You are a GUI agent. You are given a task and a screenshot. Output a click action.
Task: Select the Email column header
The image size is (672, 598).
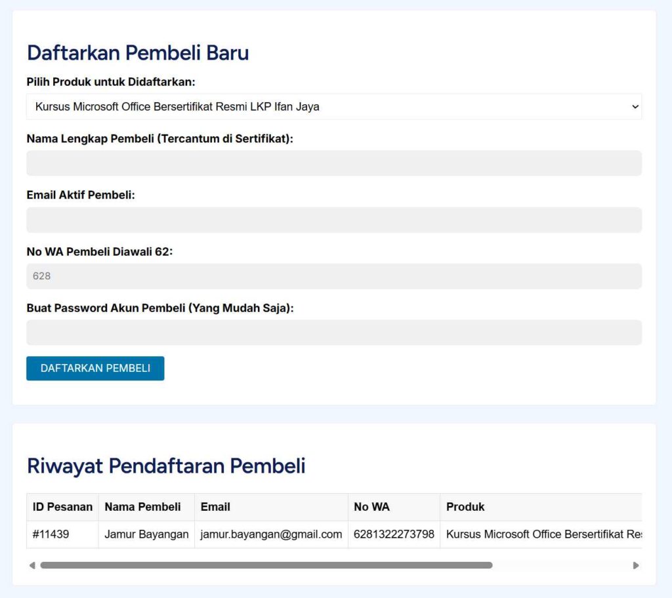point(215,507)
